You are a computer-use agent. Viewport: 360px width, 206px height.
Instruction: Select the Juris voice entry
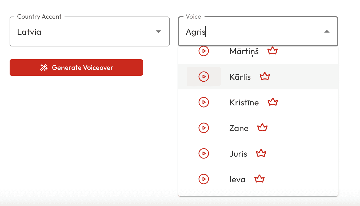coord(238,153)
